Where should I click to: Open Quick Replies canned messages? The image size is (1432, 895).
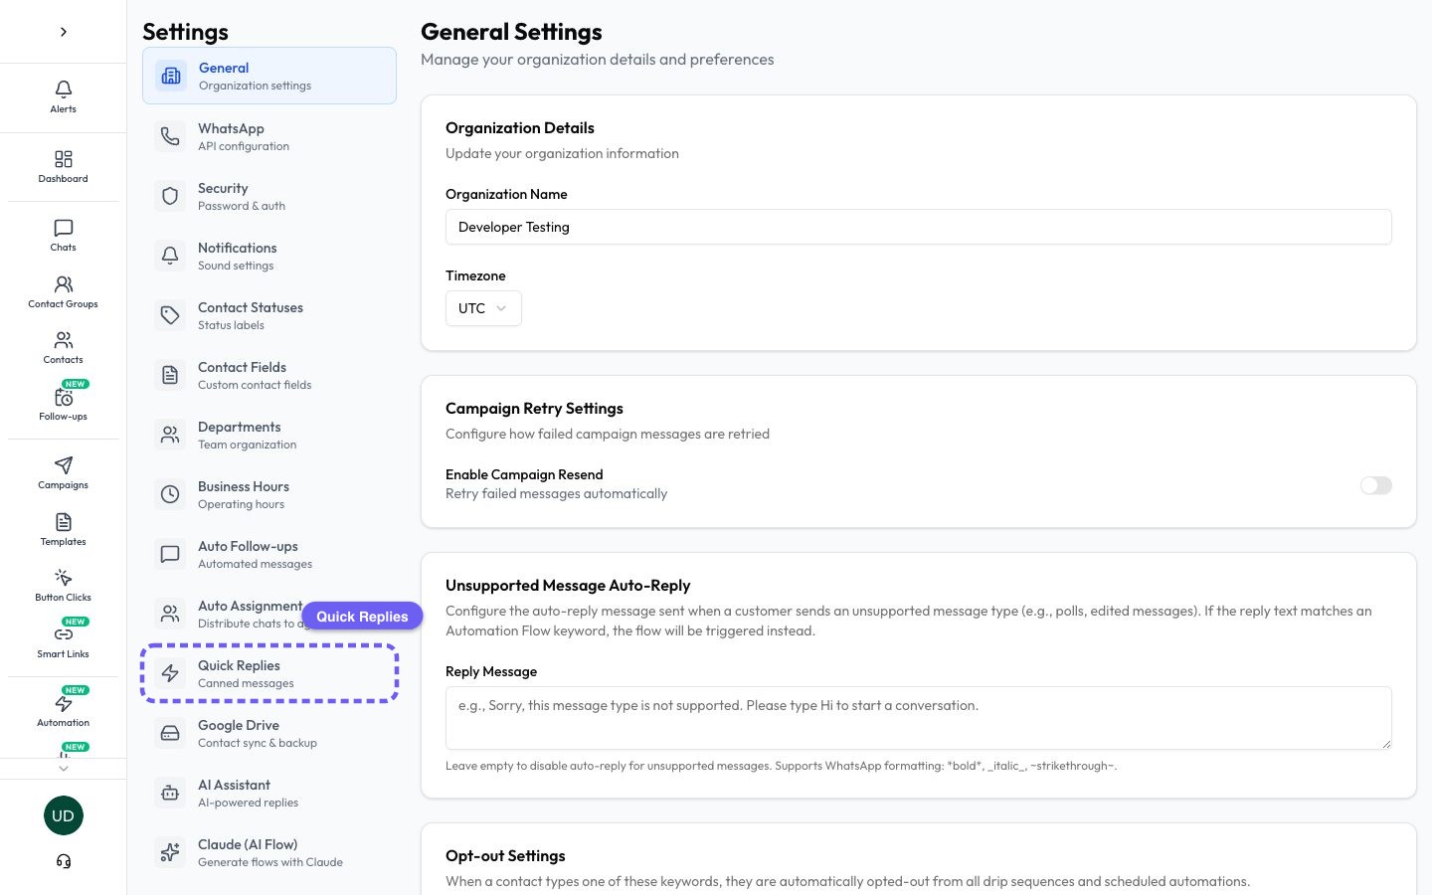269,673
